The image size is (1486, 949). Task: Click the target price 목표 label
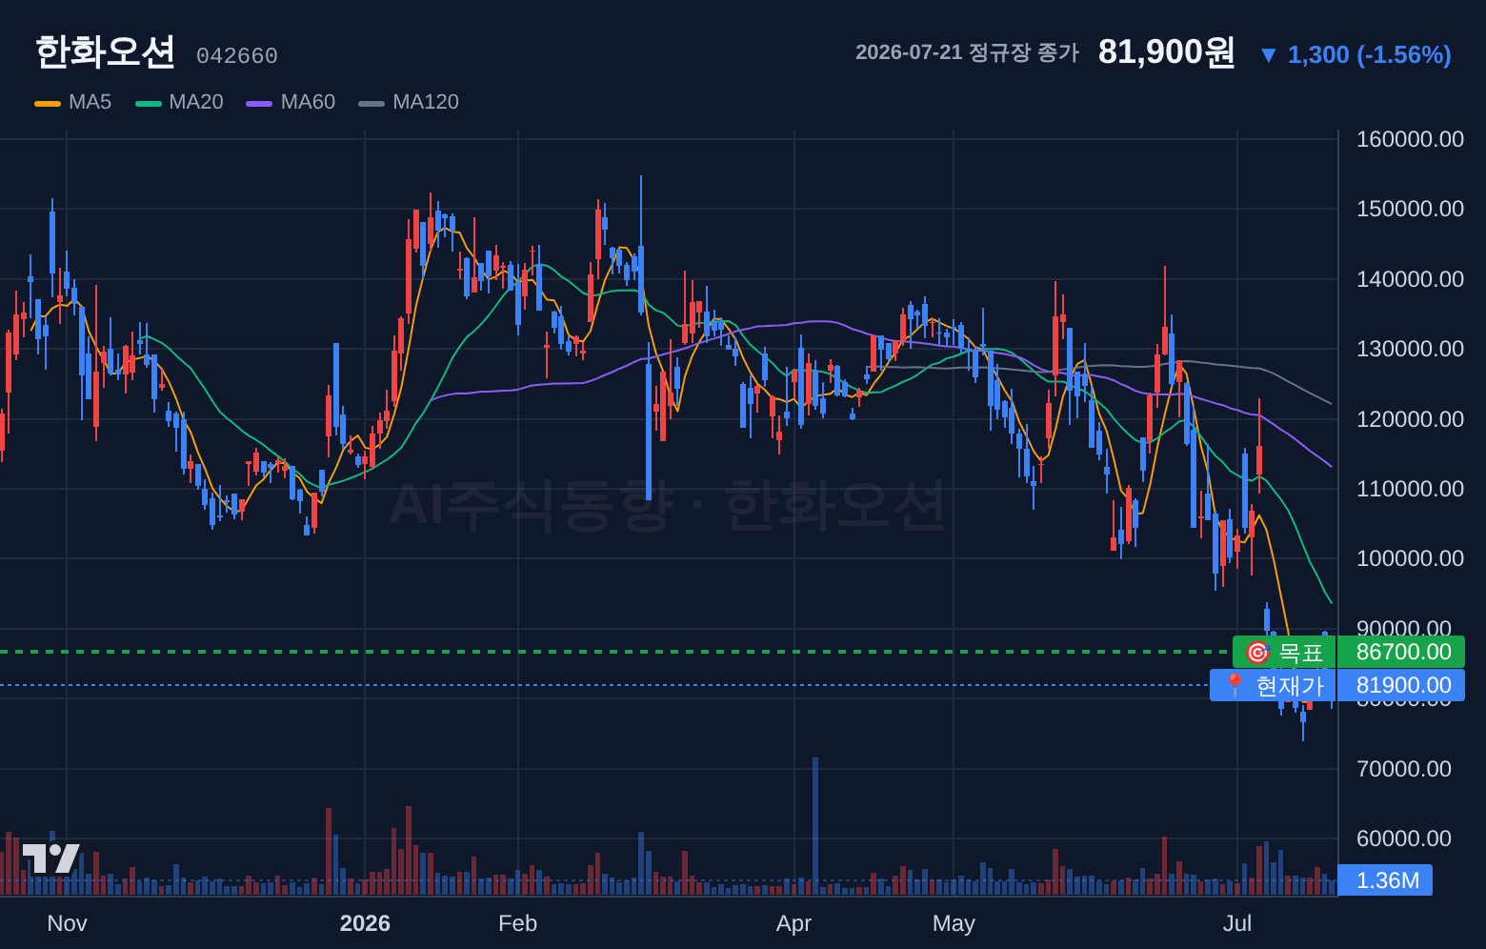coord(1284,652)
